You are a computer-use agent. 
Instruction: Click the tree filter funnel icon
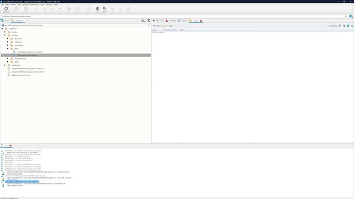(149, 21)
